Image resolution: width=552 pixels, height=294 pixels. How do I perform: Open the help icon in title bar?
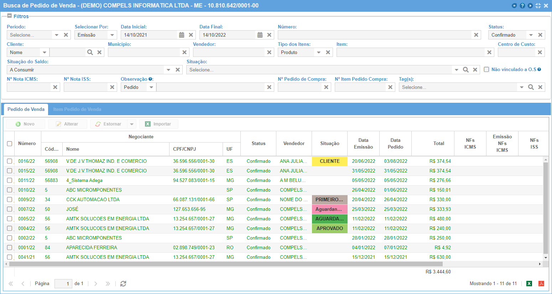[522, 6]
